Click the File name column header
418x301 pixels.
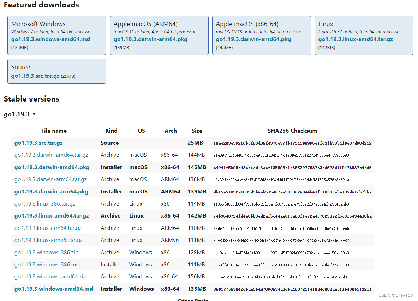pos(54,131)
